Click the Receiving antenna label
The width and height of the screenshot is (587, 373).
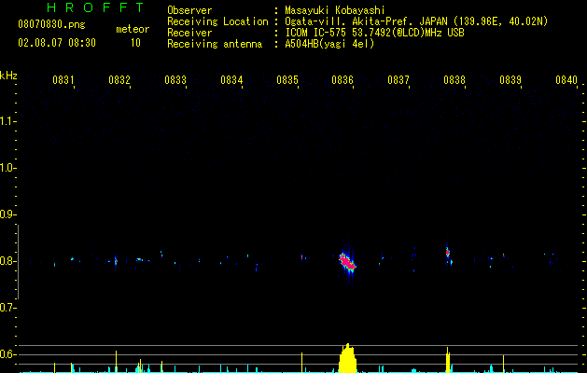click(215, 44)
